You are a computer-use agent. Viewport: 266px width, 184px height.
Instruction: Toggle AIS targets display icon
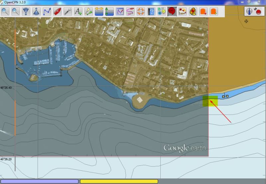[x=89, y=12]
